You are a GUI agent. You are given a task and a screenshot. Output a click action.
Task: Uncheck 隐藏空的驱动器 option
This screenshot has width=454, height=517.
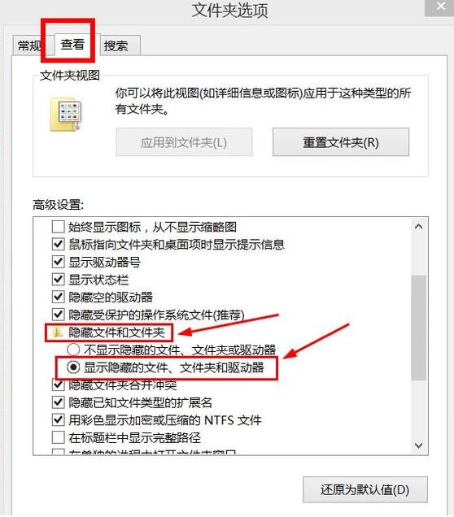click(x=58, y=297)
